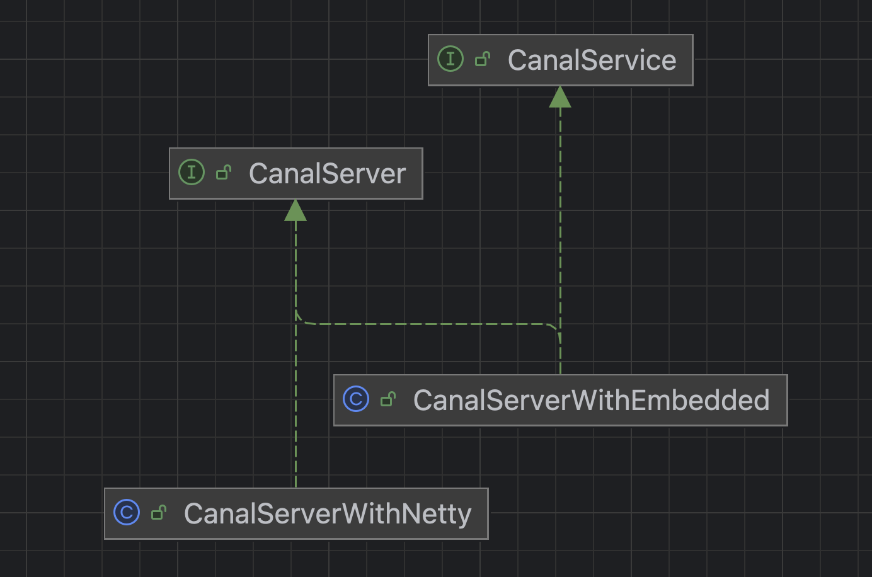Select the CanalServerWithEmbedded name label
The image size is (872, 577).
[x=591, y=401]
